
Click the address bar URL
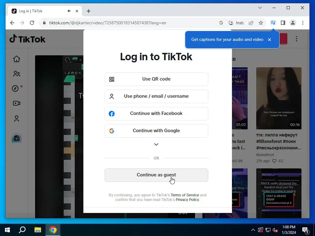[107, 23]
